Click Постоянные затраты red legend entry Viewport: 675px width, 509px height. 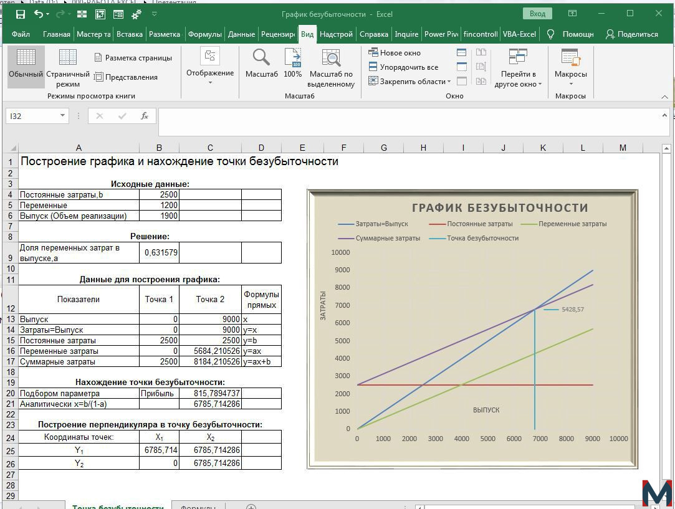pos(471,224)
